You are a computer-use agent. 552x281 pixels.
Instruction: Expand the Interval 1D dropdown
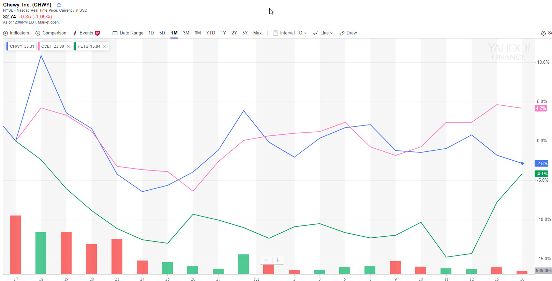[290, 33]
